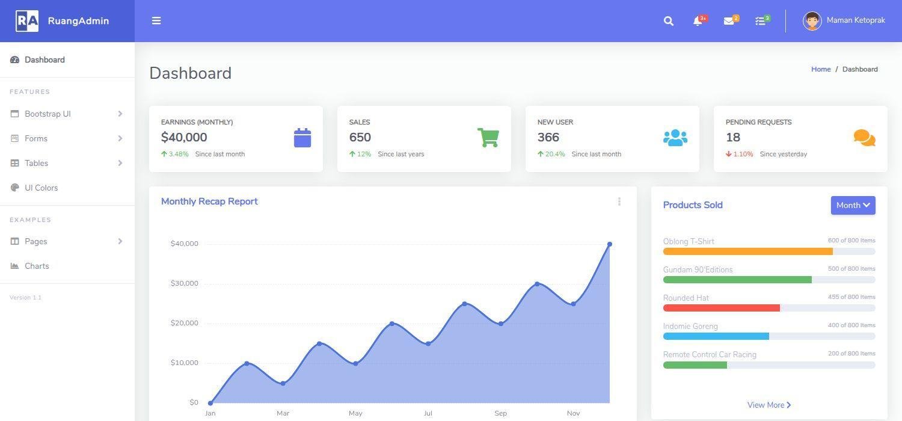902x421 pixels.
Task: Click the red down arrow beside 1.10%
Action: click(x=729, y=154)
